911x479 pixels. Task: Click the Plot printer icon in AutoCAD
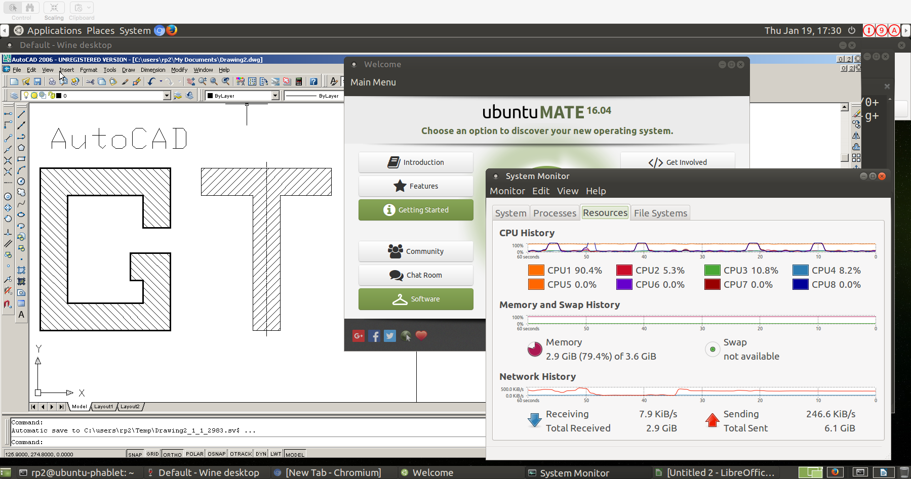click(52, 81)
